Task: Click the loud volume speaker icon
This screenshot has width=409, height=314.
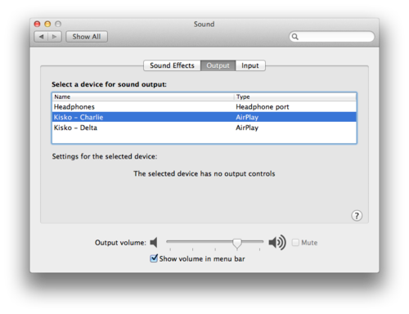Action: 277,242
